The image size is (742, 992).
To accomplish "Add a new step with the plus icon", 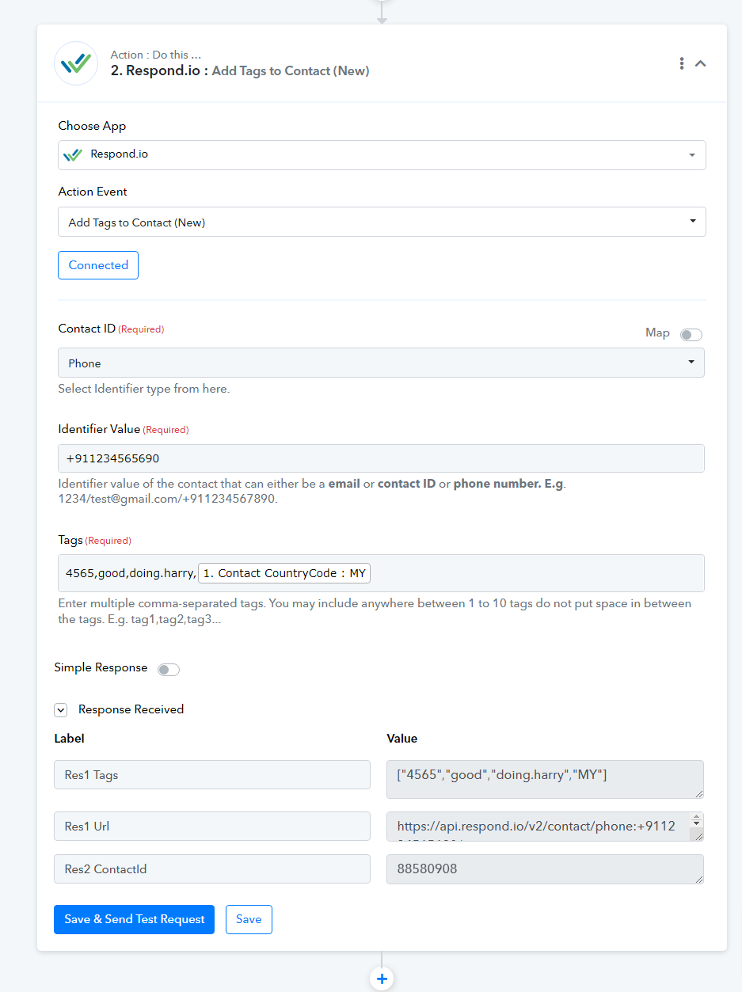I will [x=382, y=979].
